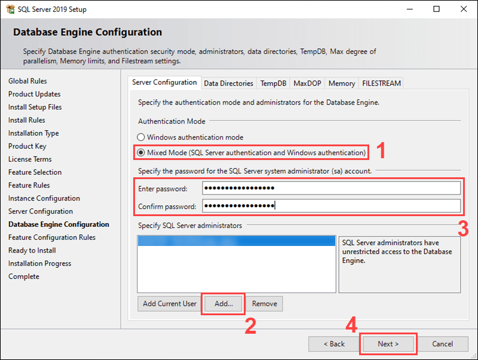Select License Terms in the sidebar

click(30, 159)
